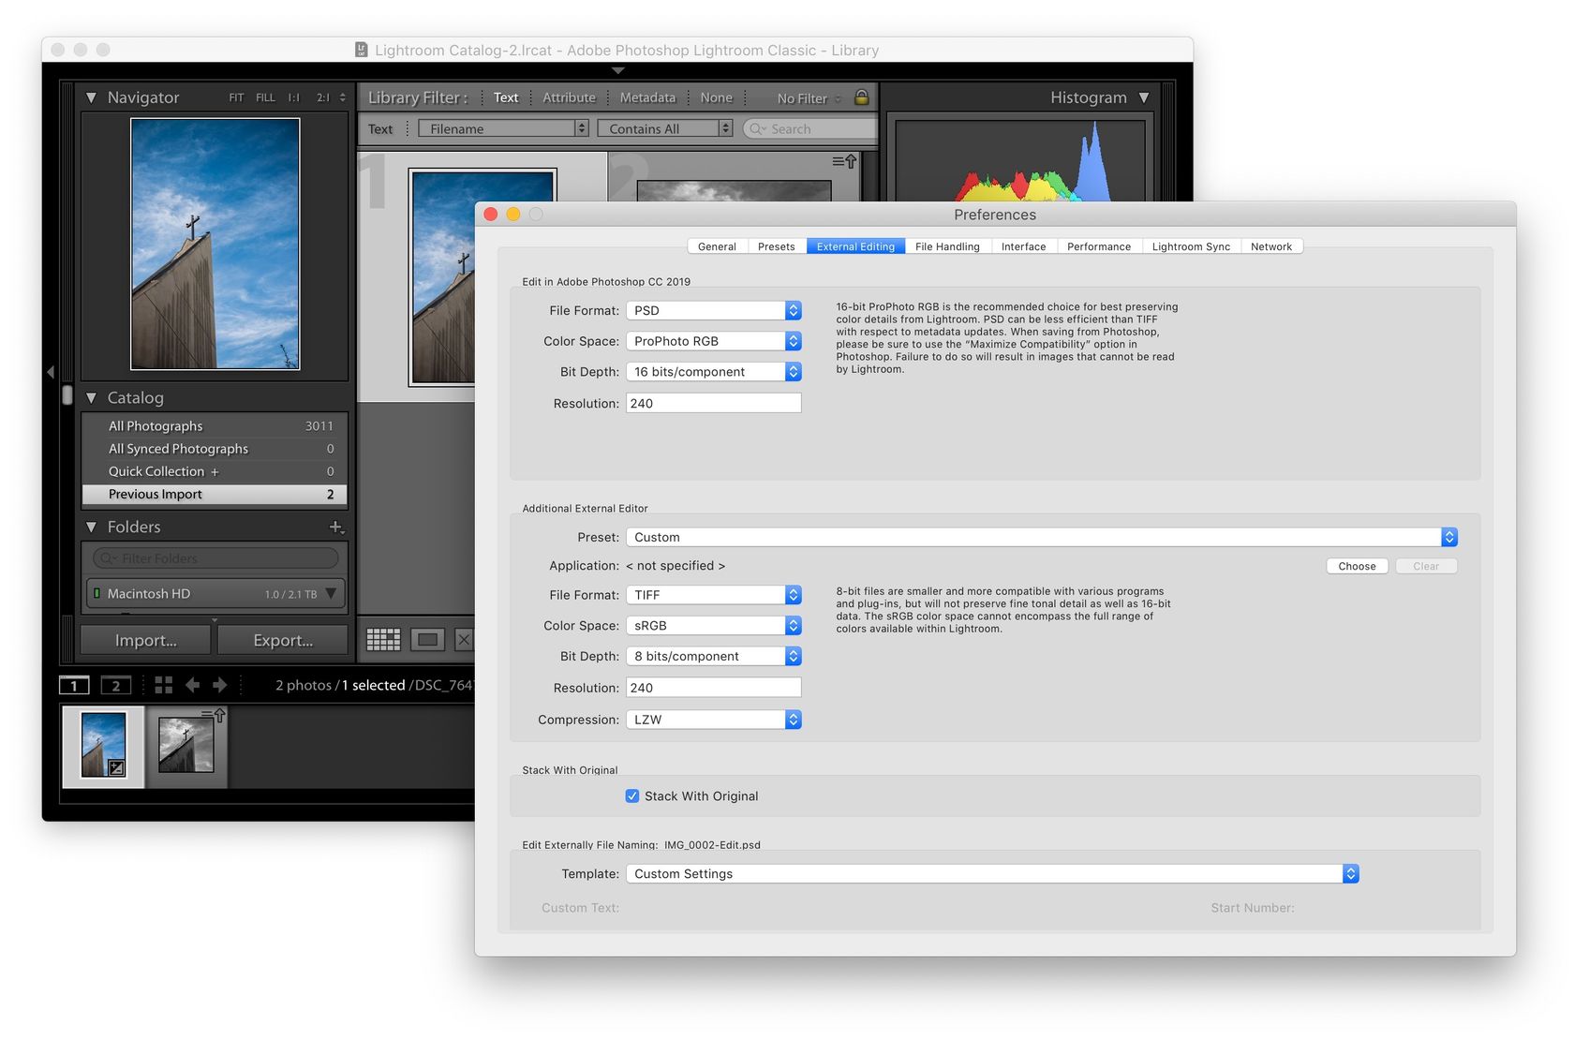Collapse left panel with the side arrow
Viewport: 1574px width, 1040px height.
point(51,372)
